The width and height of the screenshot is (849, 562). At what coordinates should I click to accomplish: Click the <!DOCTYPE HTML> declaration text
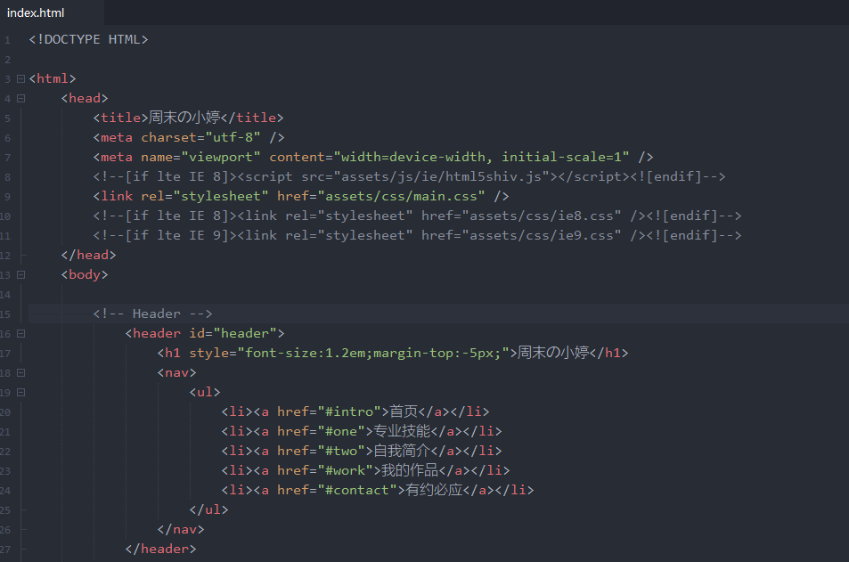tap(88, 39)
